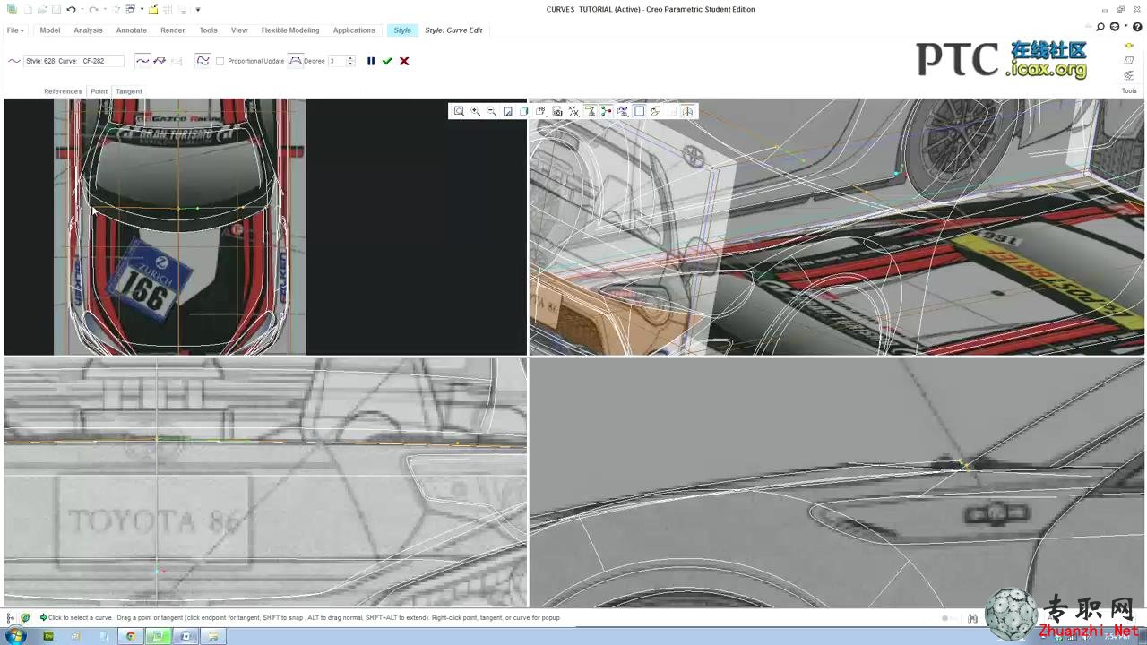Click the Degree value field

coord(336,61)
